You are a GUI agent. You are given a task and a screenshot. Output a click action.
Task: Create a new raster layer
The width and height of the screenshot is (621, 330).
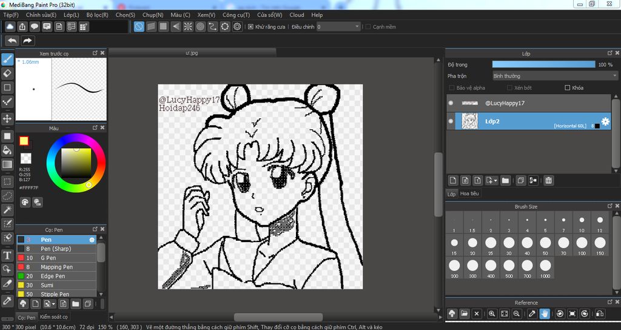click(453, 181)
